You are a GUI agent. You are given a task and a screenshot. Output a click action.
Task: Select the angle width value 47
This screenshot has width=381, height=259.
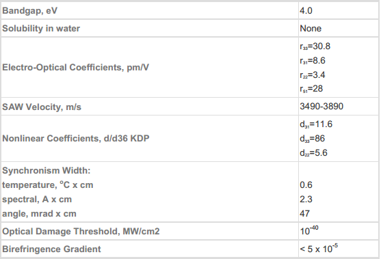point(304,214)
